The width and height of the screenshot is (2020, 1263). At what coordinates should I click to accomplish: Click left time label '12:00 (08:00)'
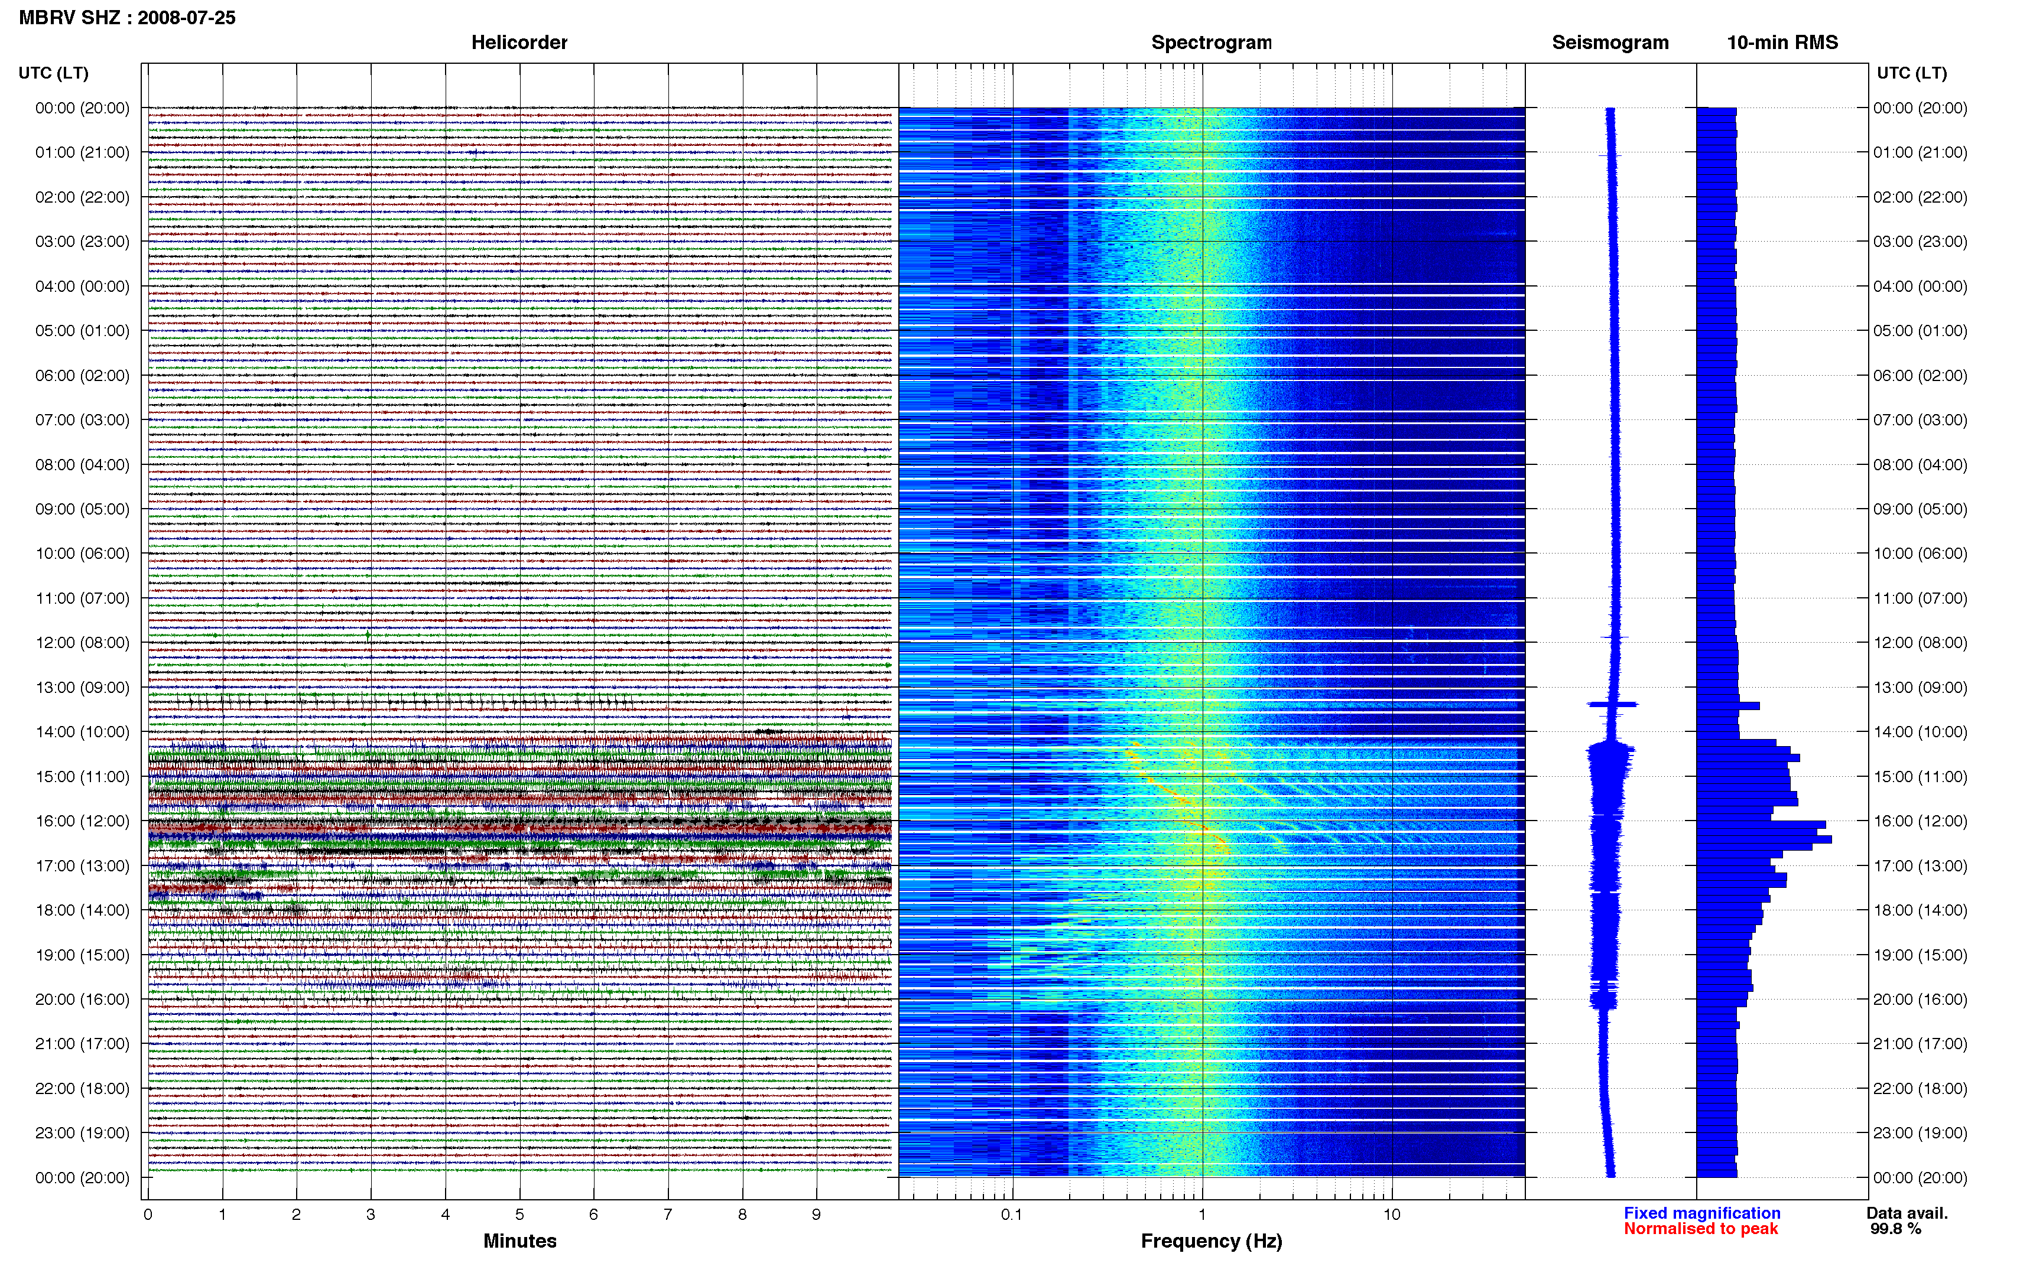pos(82,642)
